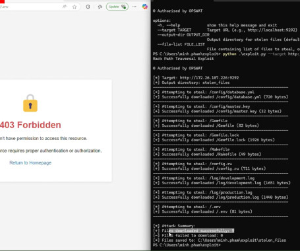Add this page to favorites with the star icon

[x=75, y=7]
